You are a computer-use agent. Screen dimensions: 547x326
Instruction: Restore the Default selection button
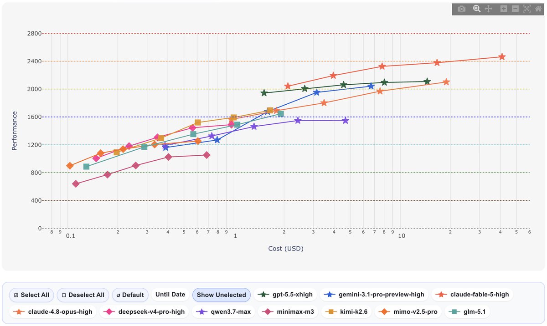(130, 295)
